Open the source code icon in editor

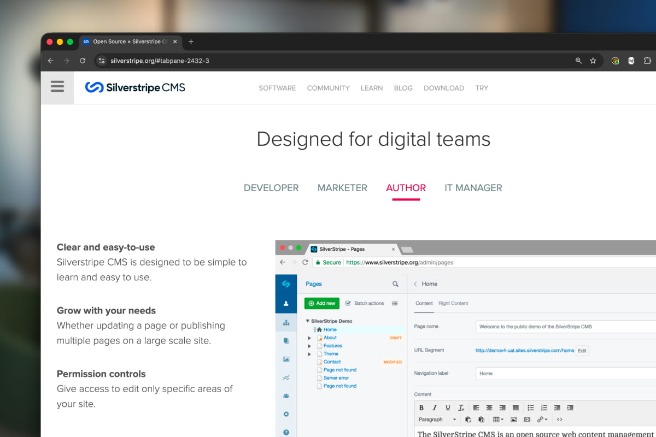coord(559,420)
